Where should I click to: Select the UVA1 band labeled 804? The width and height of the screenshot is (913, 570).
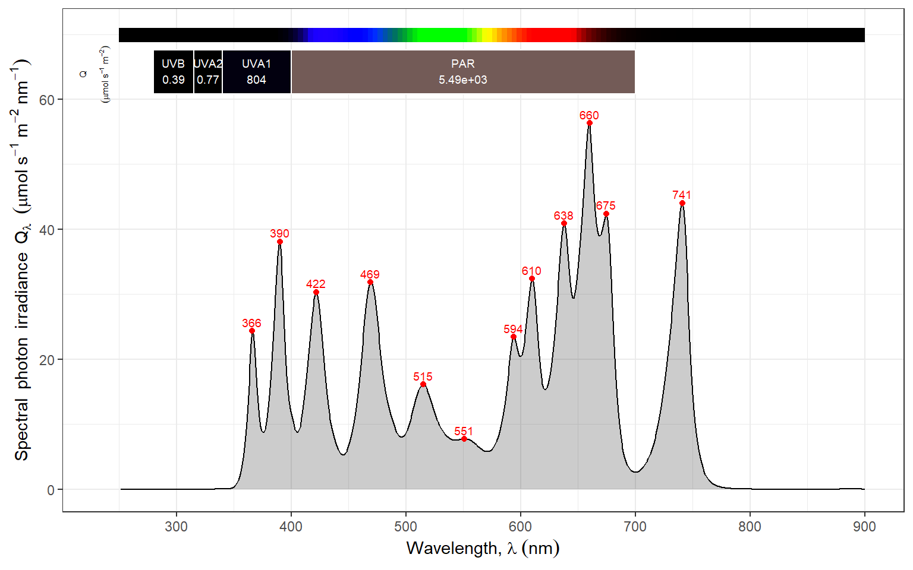pos(256,72)
